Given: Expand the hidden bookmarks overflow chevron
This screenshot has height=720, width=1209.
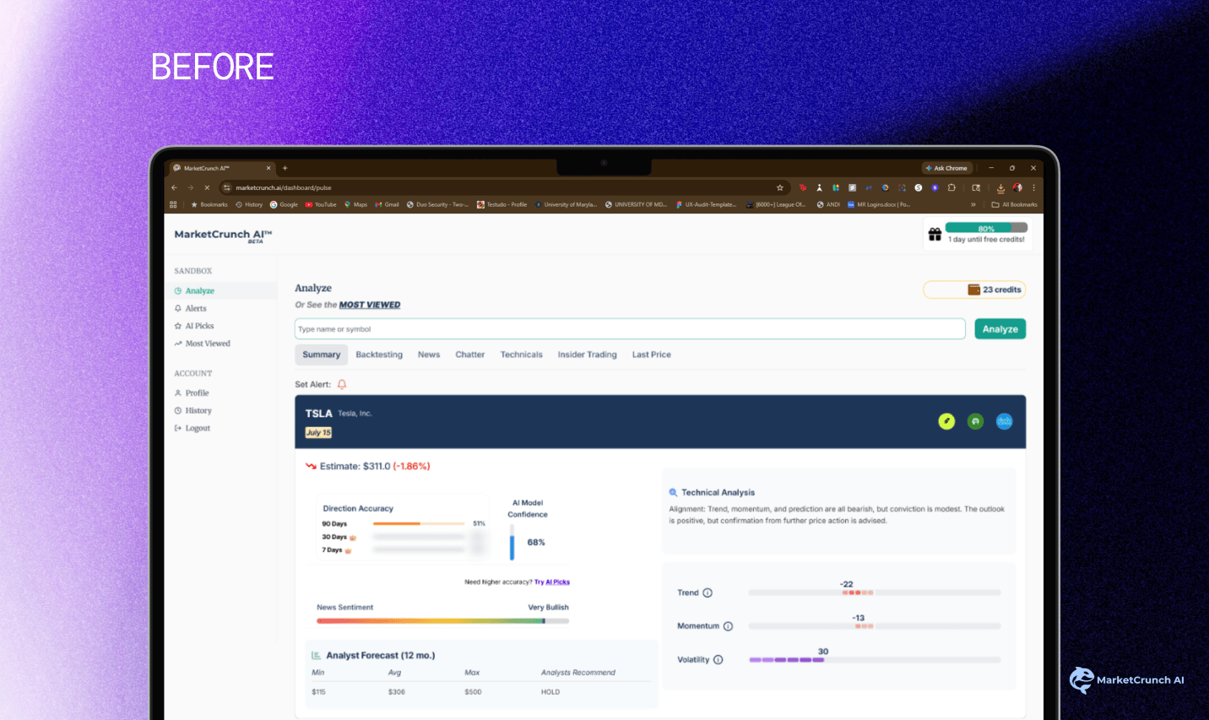Looking at the screenshot, I should pos(973,204).
